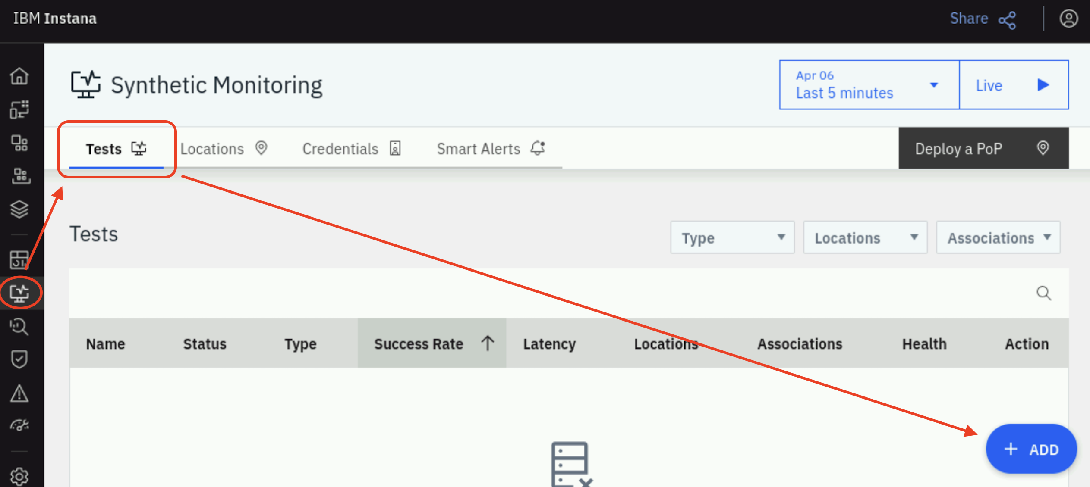The image size is (1090, 487).
Task: Open the Home icon in sidebar
Action: tap(19, 77)
